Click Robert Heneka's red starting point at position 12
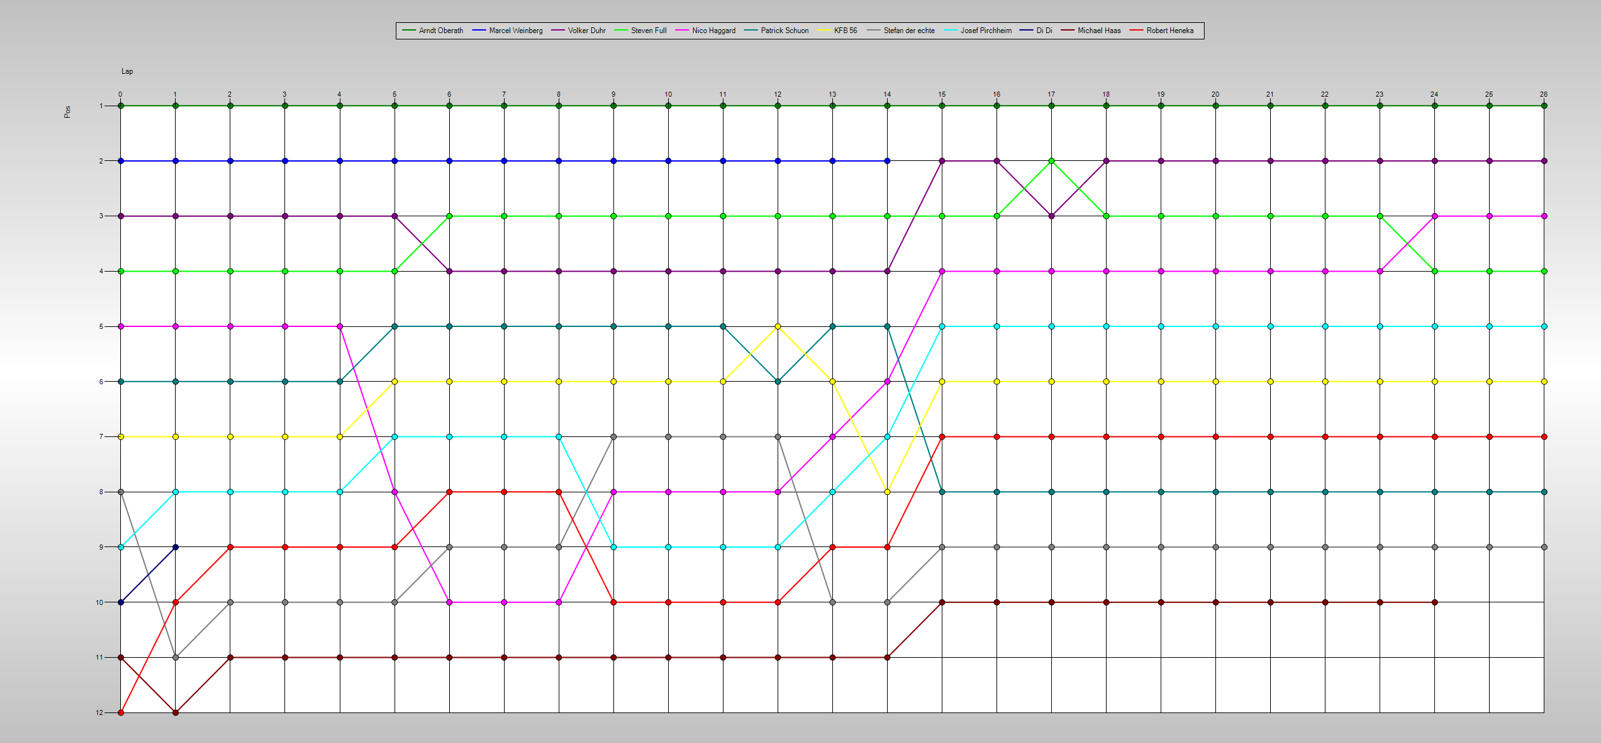Viewport: 1601px width, 743px height. tap(121, 712)
